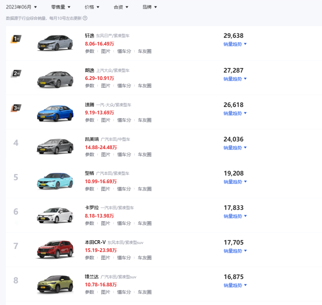322x305 pixels.
Task: Click the 轩逸 car thumbnail
Action: coord(55,43)
